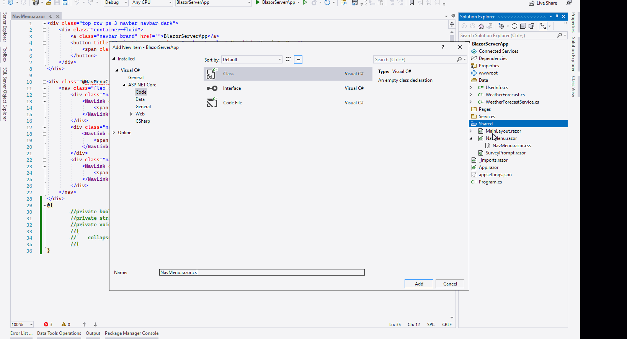The height and width of the screenshot is (339, 627).
Task: Click the red error count indicator
Action: (x=48, y=324)
